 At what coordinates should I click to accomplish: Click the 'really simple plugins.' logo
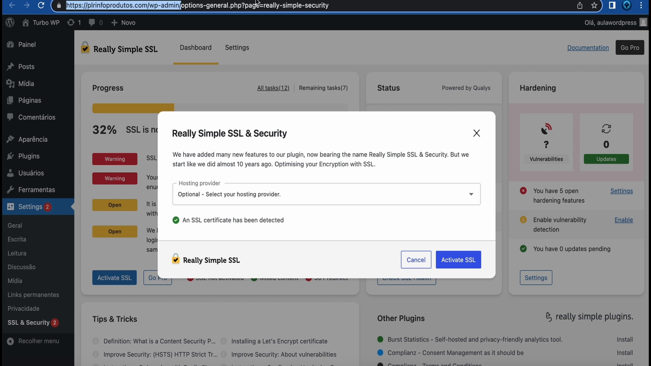(589, 316)
